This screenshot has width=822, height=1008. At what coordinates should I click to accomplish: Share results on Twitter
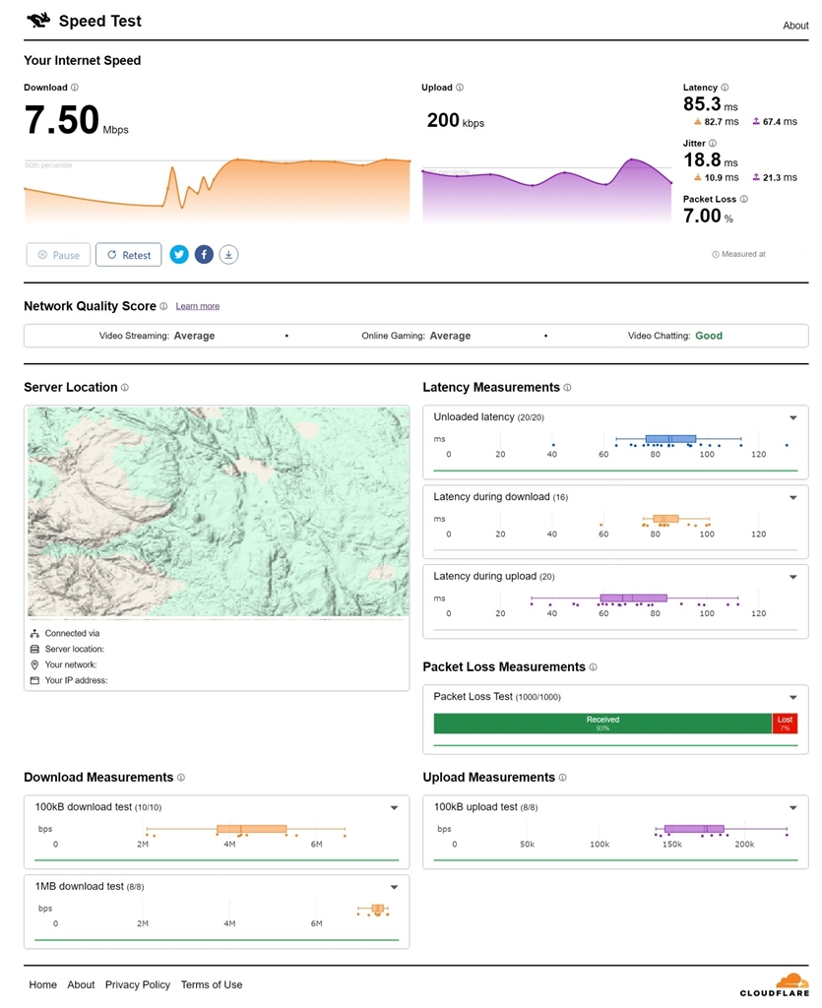[179, 255]
